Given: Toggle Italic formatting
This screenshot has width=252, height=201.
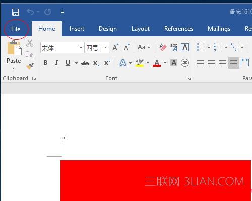Looking at the screenshot, I should point(56,63).
